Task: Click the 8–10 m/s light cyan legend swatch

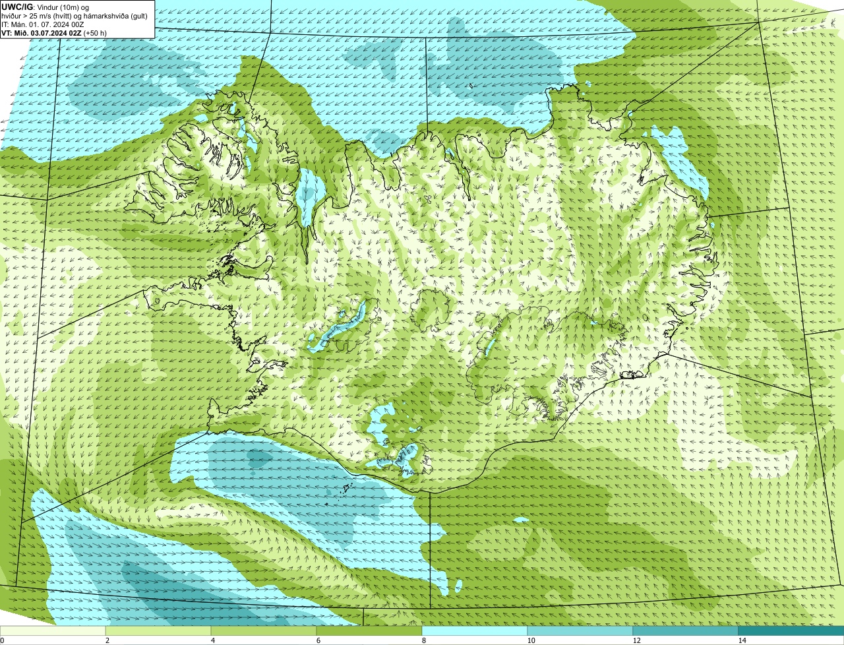Action: (475, 630)
